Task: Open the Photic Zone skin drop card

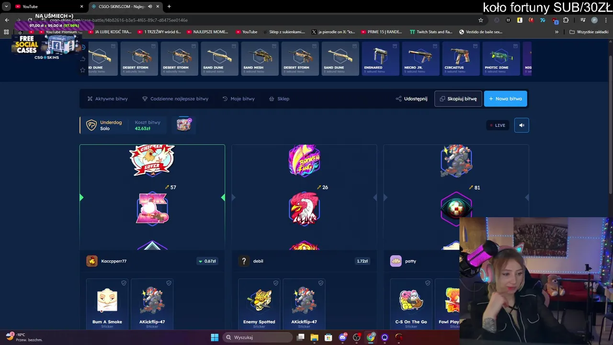Action: tap(501, 58)
